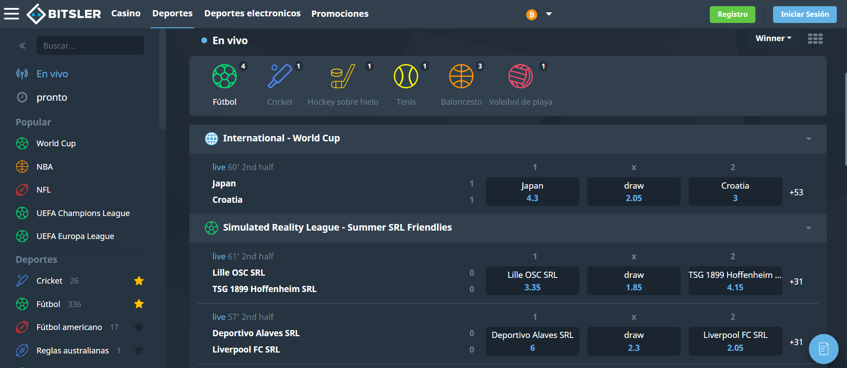Screen dimensions: 847x368
Task: Choose the Tenis ball icon
Action: [406, 76]
